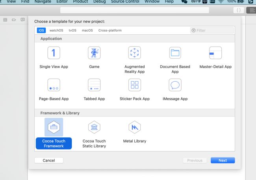The height and width of the screenshot is (180, 256).
Task: Select the Master-Detail App icon
Action: 215,53
